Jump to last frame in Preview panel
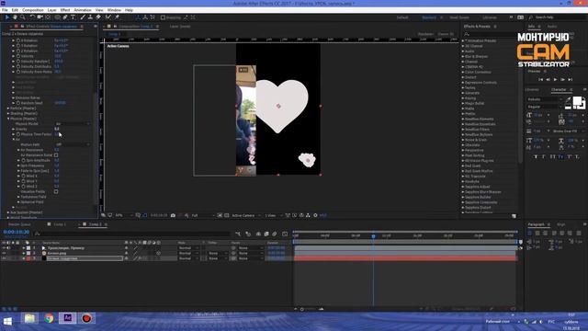The width and height of the screenshot is (588, 331). (x=570, y=80)
